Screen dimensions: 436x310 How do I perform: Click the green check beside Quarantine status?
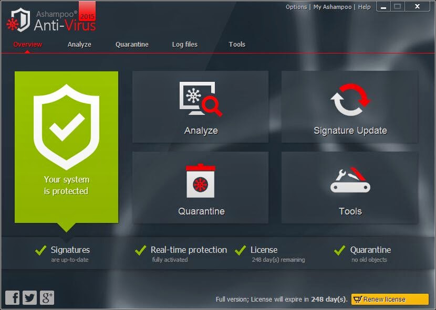[340, 250]
